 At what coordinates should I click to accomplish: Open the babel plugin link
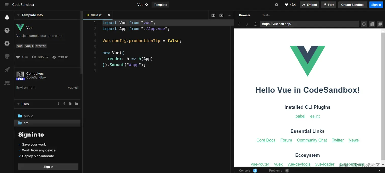[x=300, y=116]
